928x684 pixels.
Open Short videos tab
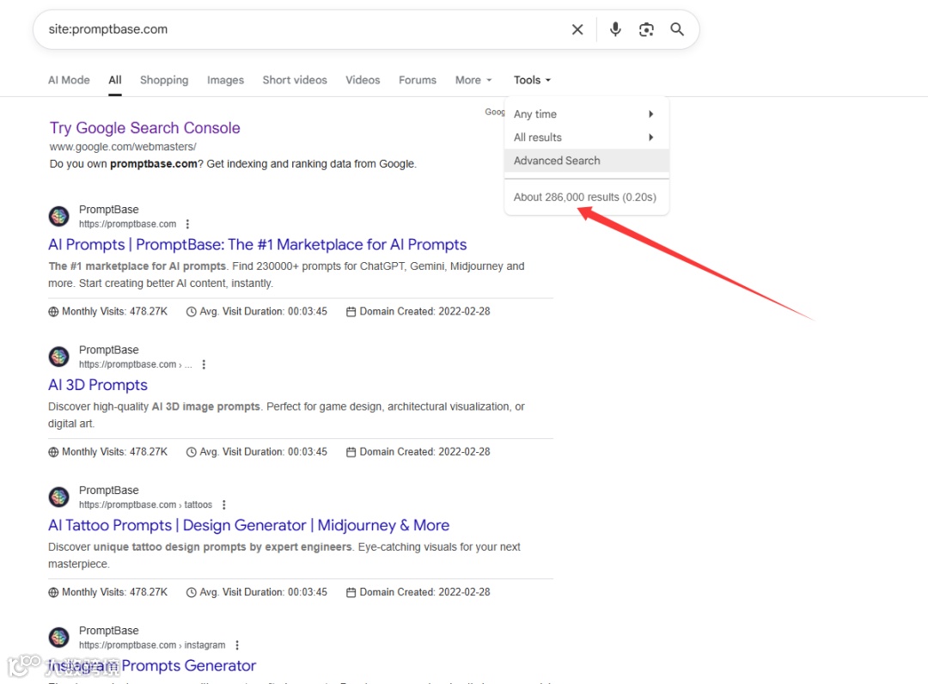(x=295, y=80)
